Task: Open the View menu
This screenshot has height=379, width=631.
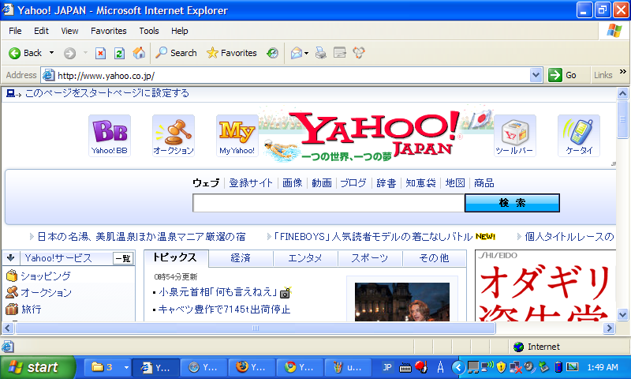Action: tap(69, 31)
